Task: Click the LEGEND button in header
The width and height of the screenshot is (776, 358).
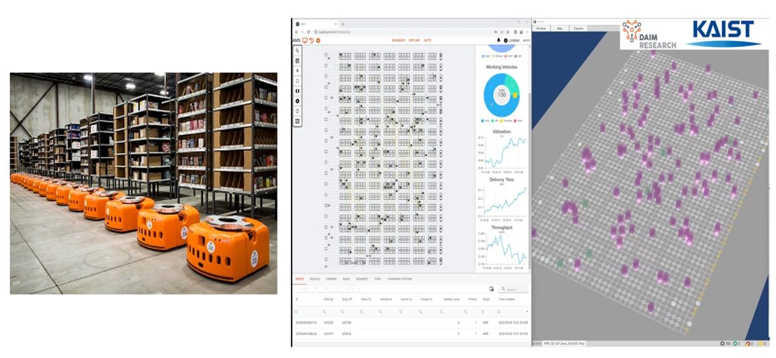Action: 514,41
